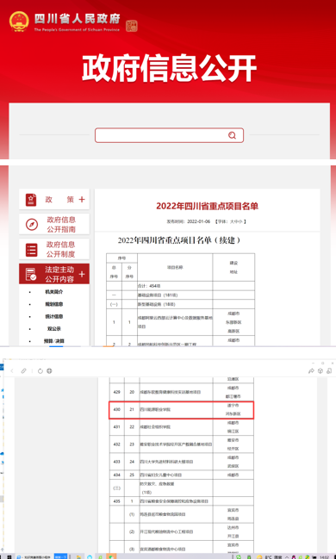Expand the 政策 section with its plus sign
336x559 pixels.
point(82,199)
